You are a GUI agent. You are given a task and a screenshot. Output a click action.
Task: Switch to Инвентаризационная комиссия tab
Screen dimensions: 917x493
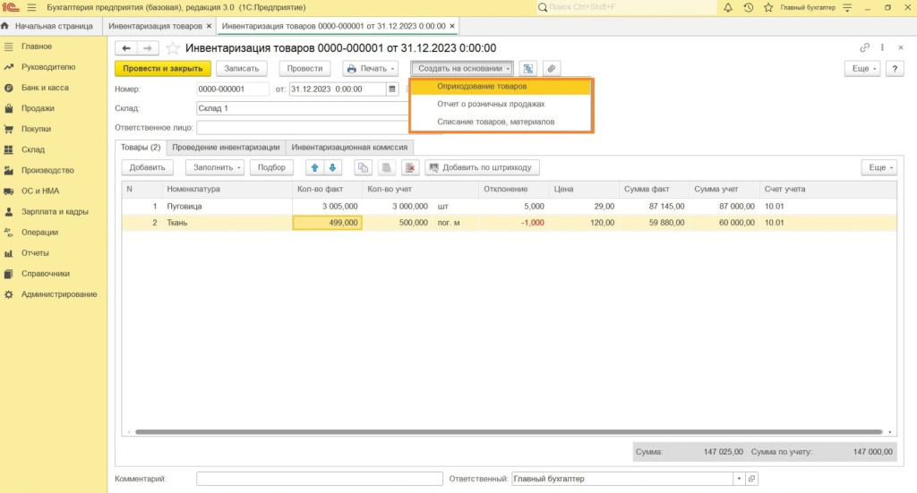pyautogui.click(x=350, y=147)
